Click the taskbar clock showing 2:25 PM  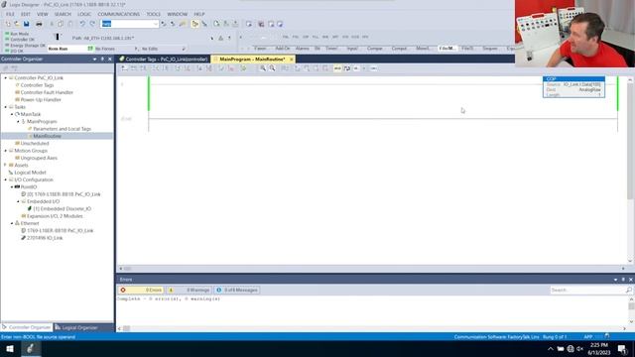pos(599,348)
